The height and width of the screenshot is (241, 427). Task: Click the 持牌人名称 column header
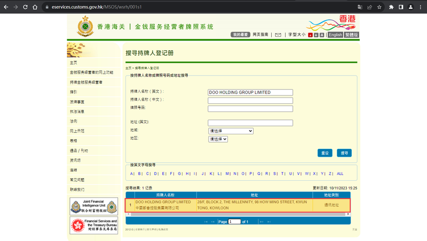[165, 195]
